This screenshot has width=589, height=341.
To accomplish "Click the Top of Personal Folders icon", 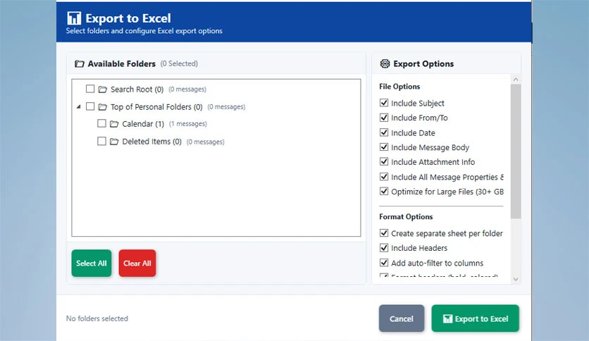I will click(x=103, y=107).
